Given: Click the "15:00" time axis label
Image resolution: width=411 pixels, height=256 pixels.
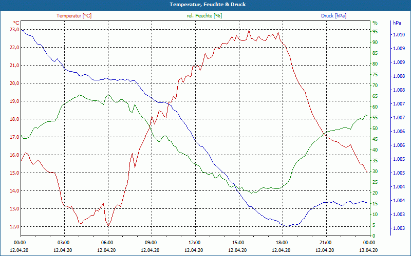Looking at the screenshot, I should 239,242.
